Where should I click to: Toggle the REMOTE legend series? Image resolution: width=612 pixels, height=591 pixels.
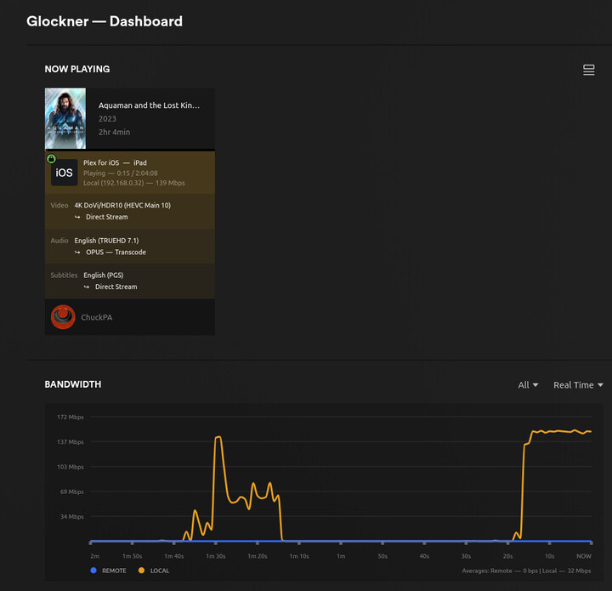click(x=108, y=571)
